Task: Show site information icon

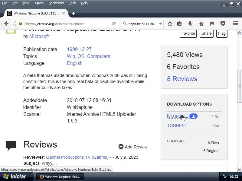Action: click(x=15, y=24)
